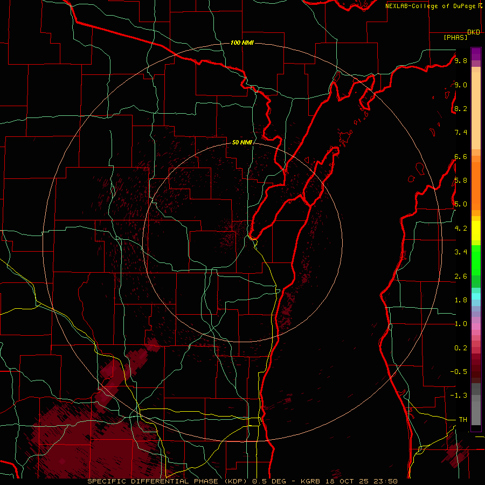485x485 pixels.
Task: Click the light peach segment of color bar
Action: [476, 111]
